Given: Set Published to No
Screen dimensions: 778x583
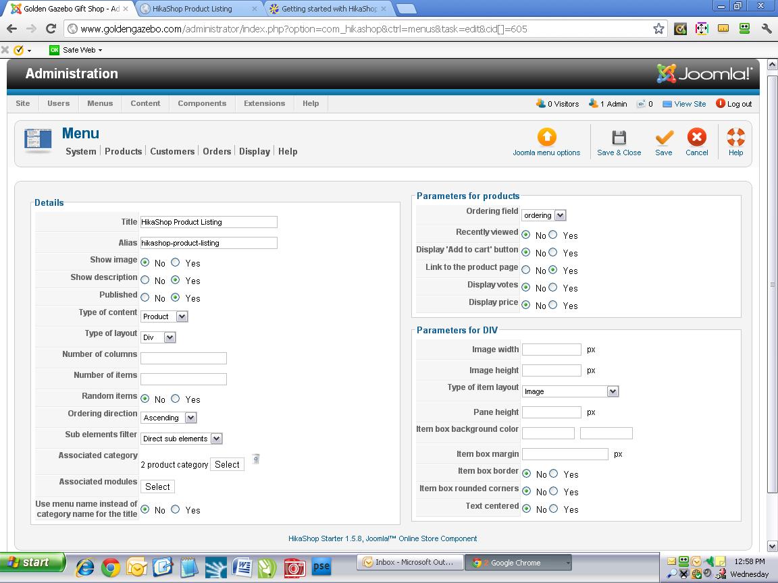Looking at the screenshot, I should (145, 297).
